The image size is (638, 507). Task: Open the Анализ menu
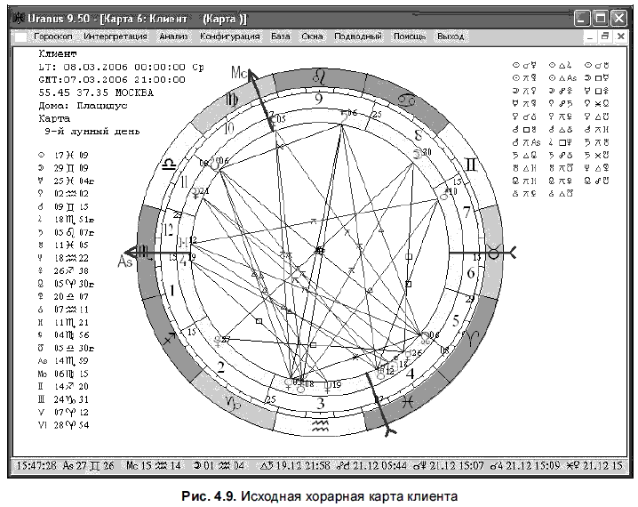174,36
